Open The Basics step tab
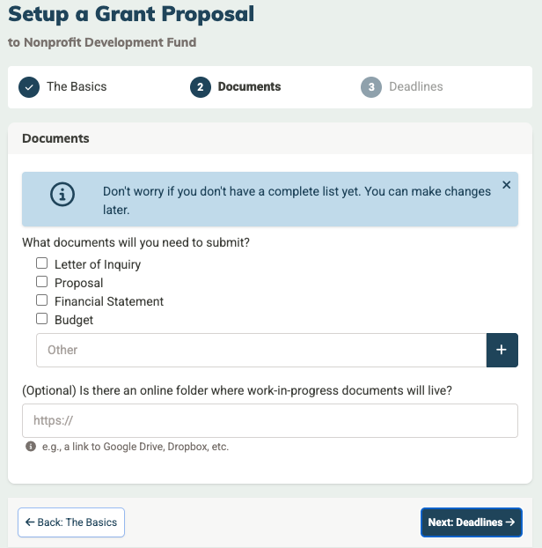The height and width of the screenshot is (548, 542). [x=77, y=86]
